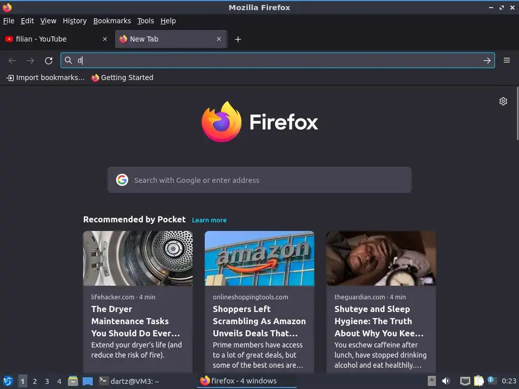Click the onlineshoppingtools.com source text
The width and height of the screenshot is (519, 389).
click(250, 297)
